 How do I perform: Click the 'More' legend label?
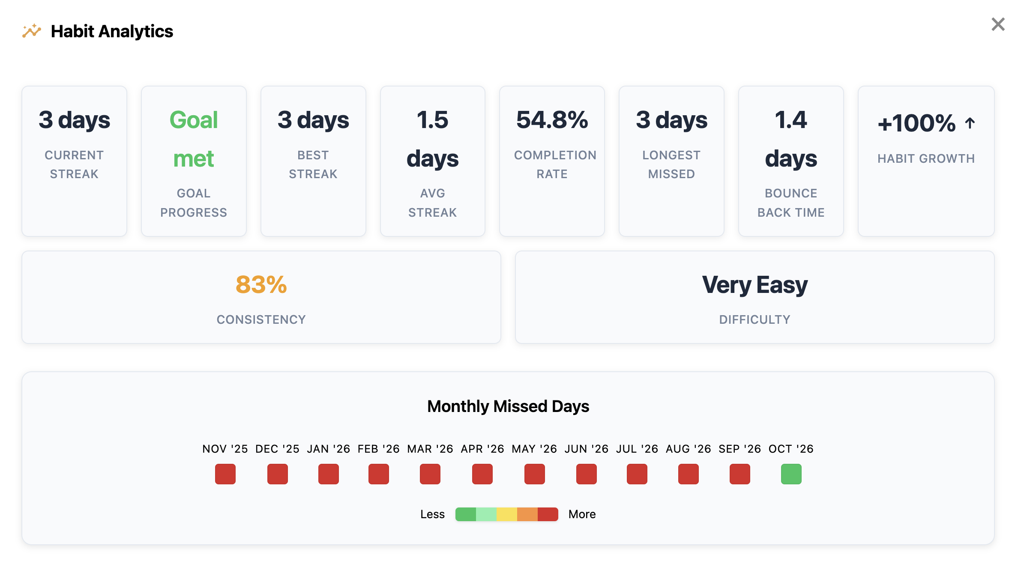click(582, 514)
